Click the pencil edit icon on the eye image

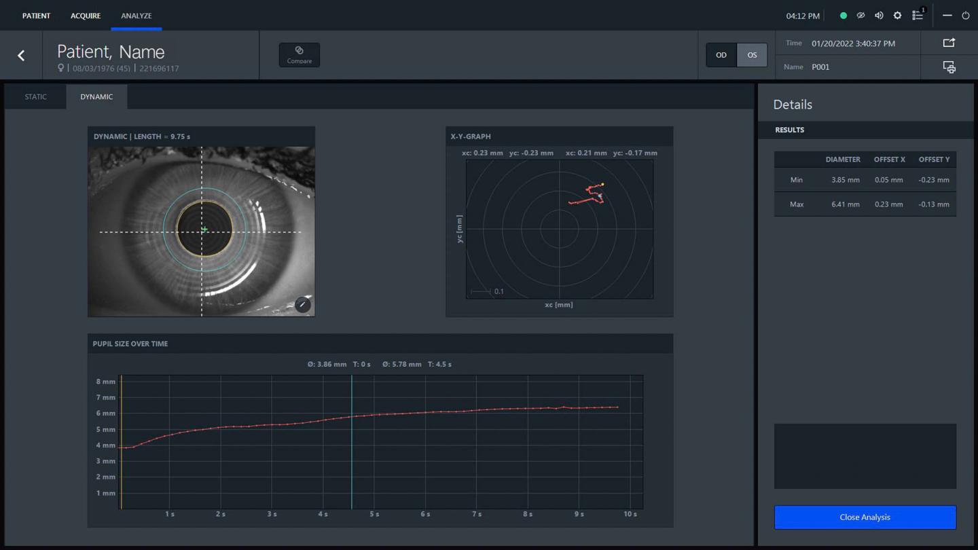coord(303,304)
